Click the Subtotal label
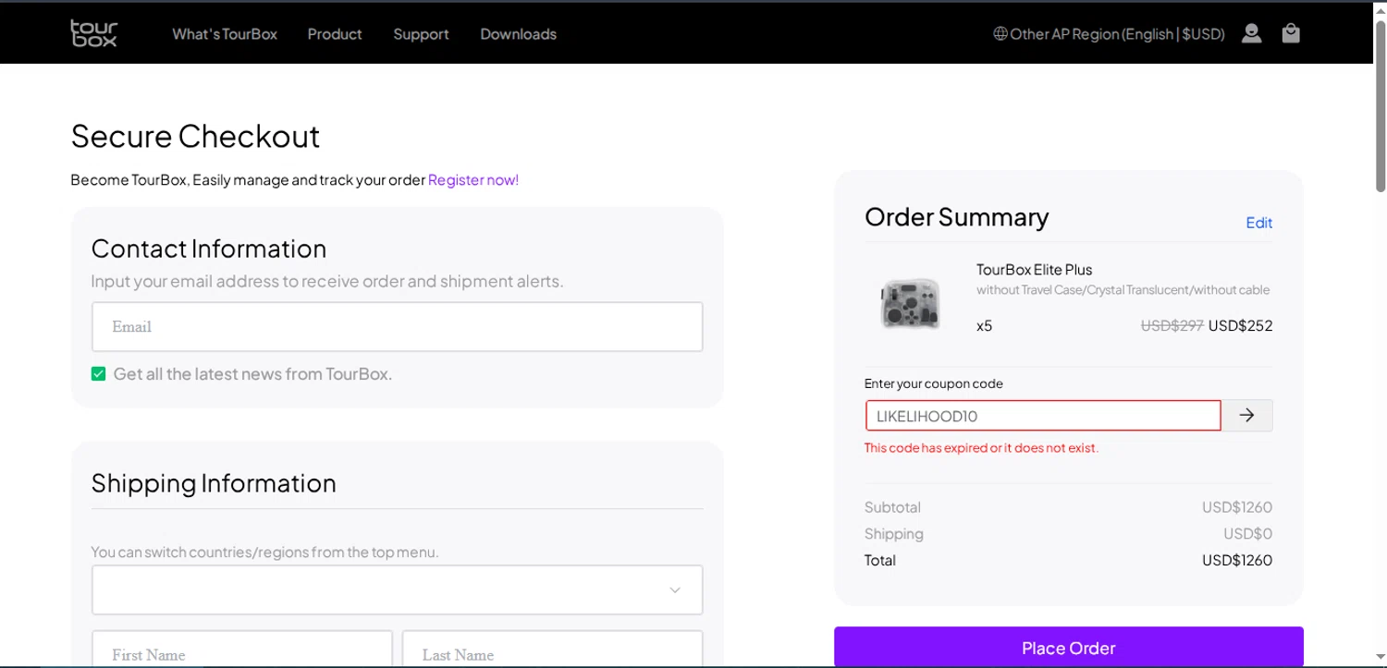1387x668 pixels. click(x=892, y=507)
